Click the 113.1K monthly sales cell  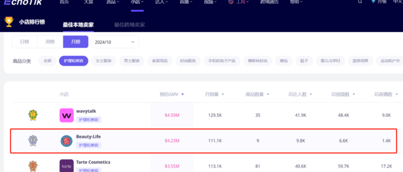coord(215,166)
